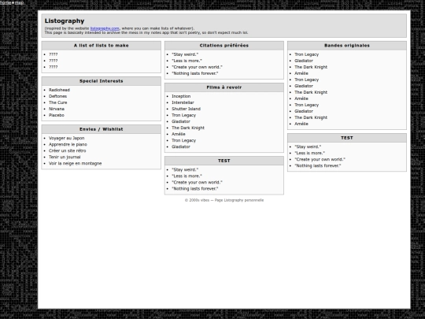Select the 'A list of lists to make' header

pyautogui.click(x=101, y=46)
